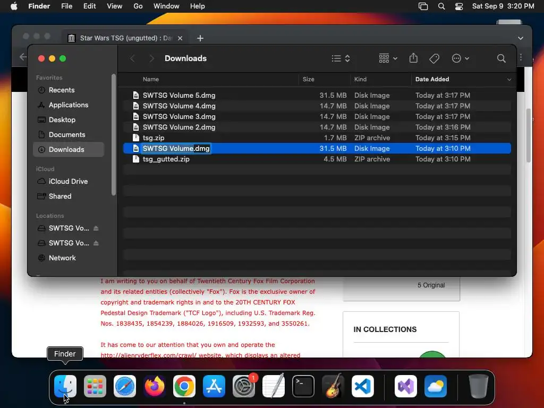Open the Group By dropdown in toolbar
Screen dimensions: 544x408
point(388,58)
